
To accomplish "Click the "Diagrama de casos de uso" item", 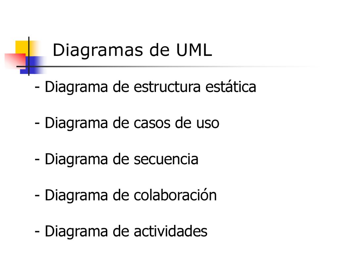I will (127, 123).
